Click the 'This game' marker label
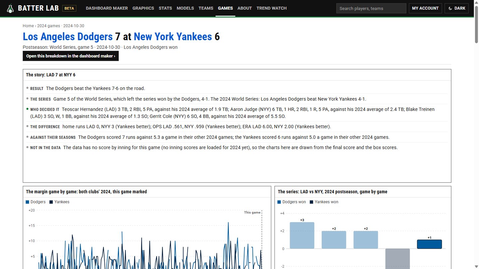The width and height of the screenshot is (479, 269). click(252, 213)
